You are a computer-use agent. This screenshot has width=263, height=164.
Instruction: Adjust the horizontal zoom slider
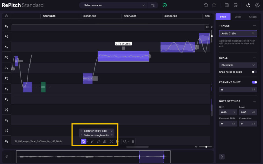pos(206,147)
